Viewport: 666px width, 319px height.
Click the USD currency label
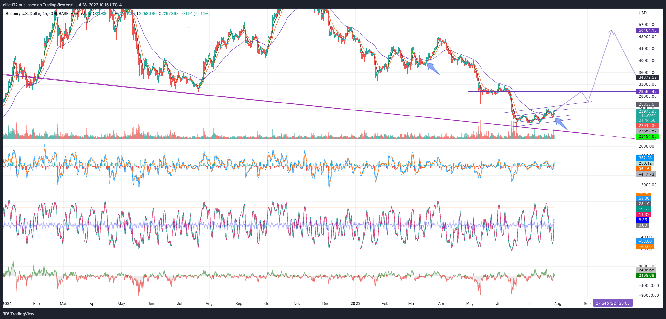[642, 13]
